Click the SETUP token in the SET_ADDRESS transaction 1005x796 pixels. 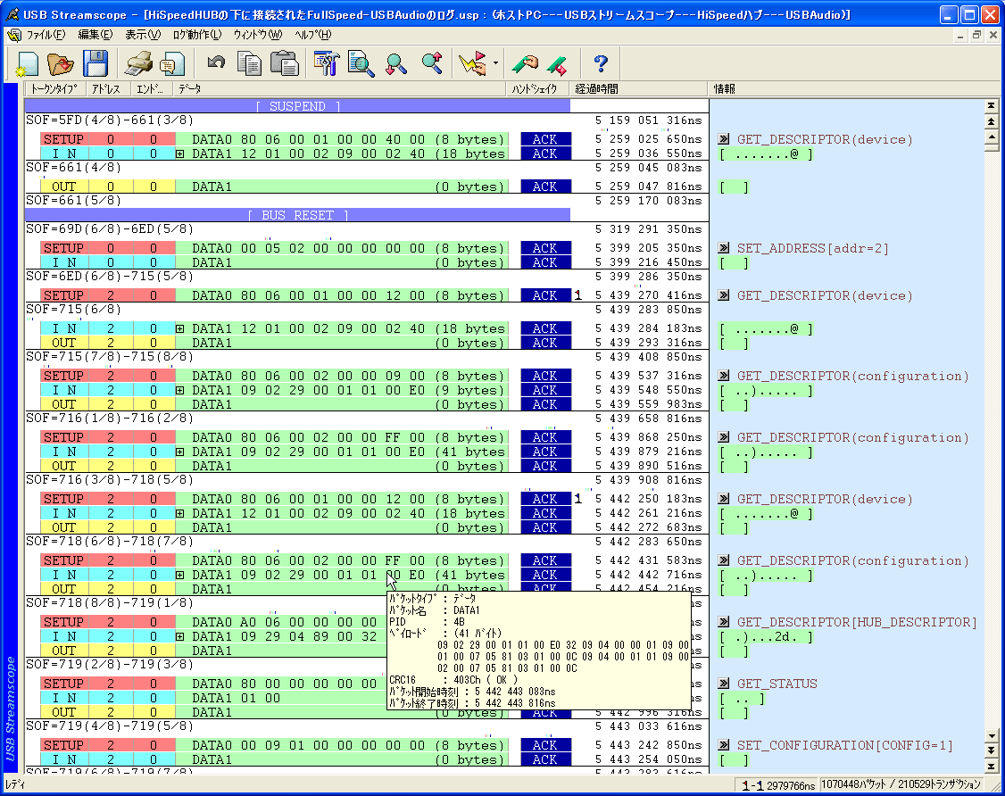pos(63,248)
